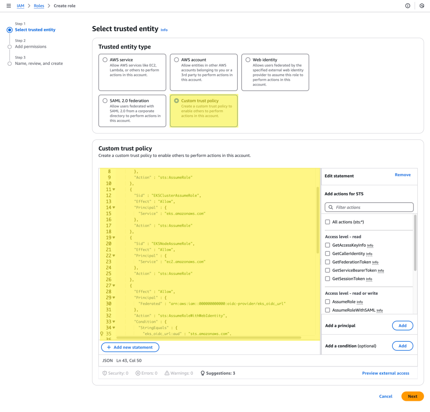Click the "sts:AssumeRoleWithWebIdentity" Action line
Screen dimensions: 430x412
[181, 316]
